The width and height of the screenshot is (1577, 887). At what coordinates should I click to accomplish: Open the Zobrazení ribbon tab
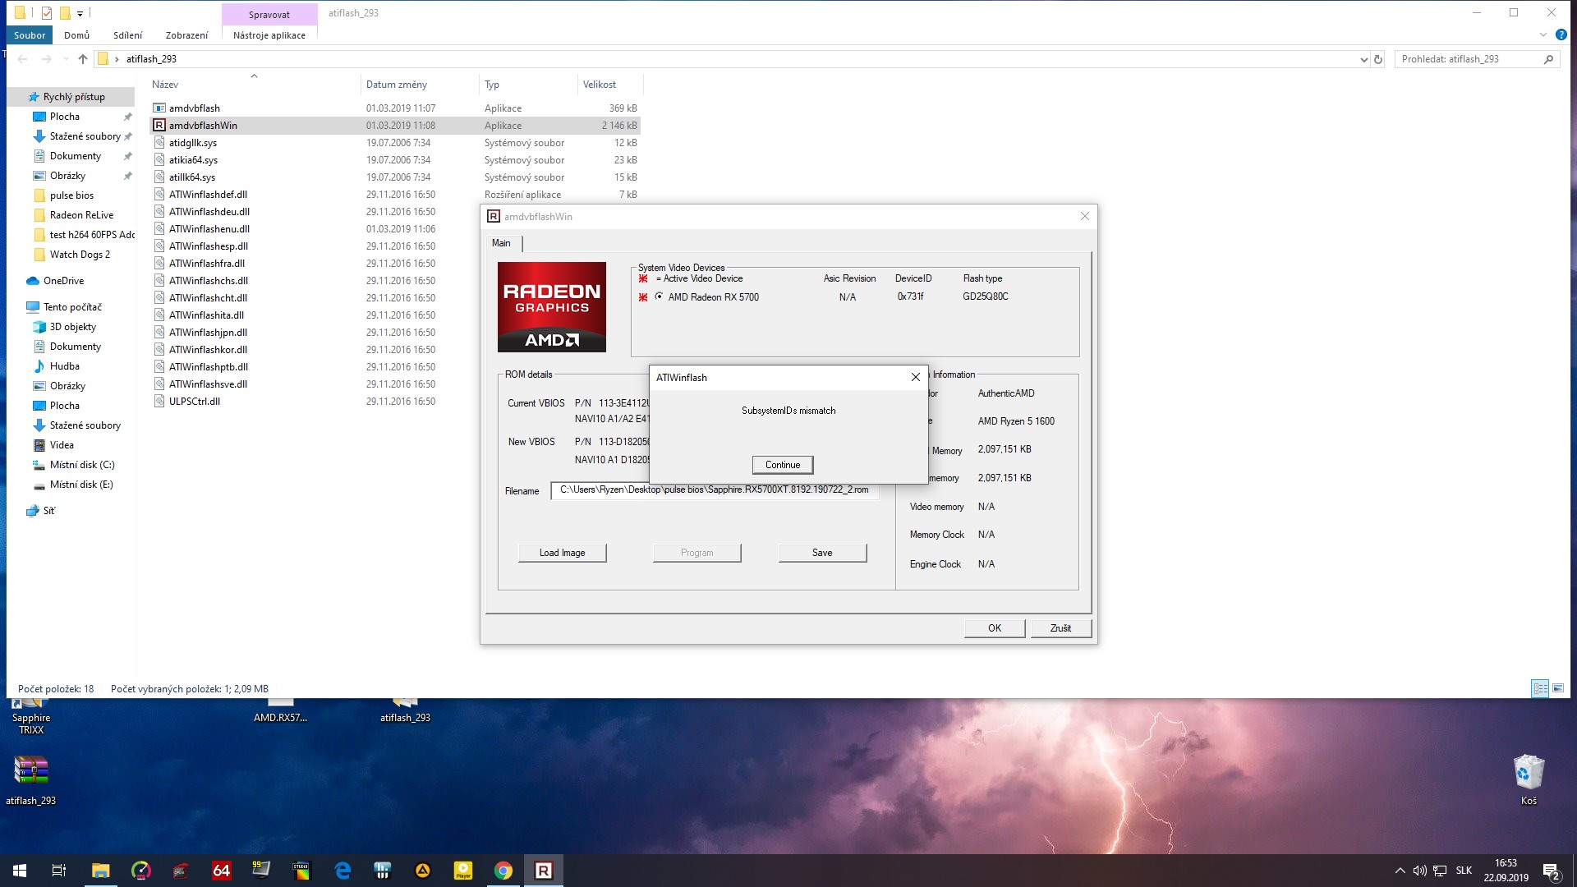click(186, 35)
